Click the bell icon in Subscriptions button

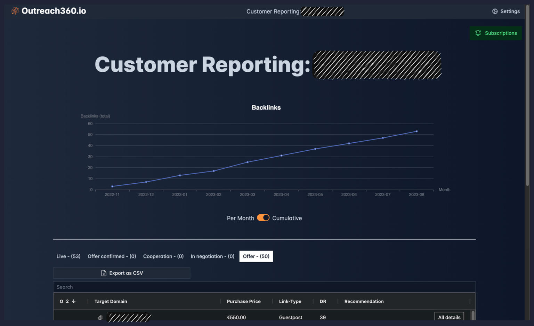coord(478,33)
